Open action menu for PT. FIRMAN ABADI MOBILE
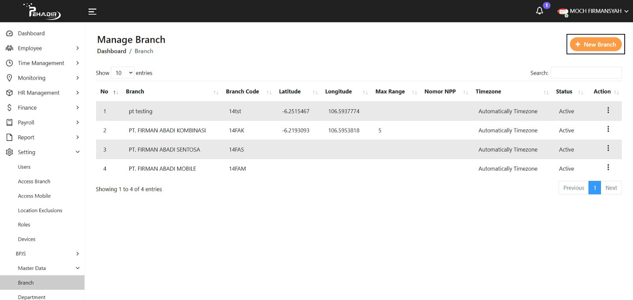Image resolution: width=633 pixels, height=300 pixels. pos(608,167)
